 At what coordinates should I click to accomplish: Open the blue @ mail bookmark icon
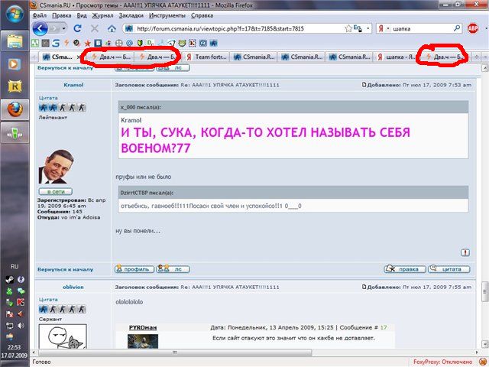click(129, 43)
